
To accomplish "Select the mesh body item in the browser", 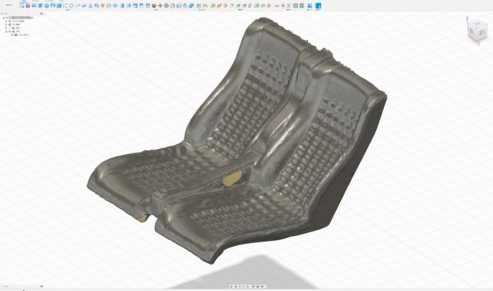I will point(23,35).
